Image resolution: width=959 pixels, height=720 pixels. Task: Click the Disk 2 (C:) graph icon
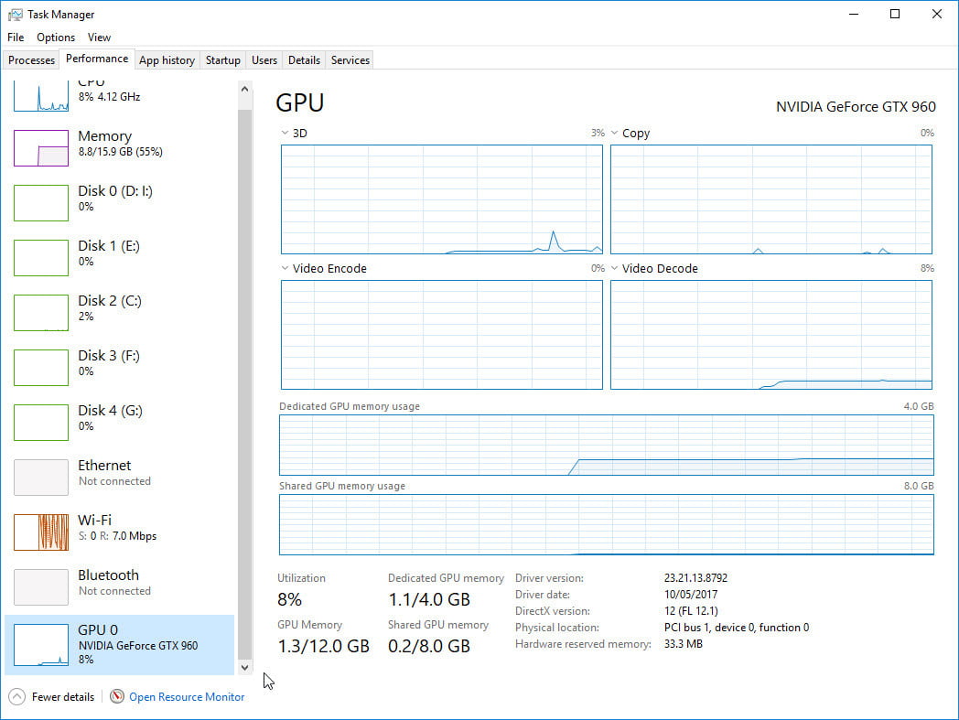(41, 313)
